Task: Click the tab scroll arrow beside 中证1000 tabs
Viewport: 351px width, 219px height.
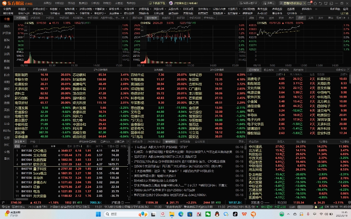Action: [x=123, y=18]
